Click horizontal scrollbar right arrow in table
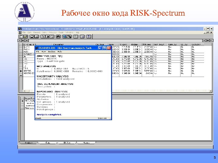The height and width of the screenshot is (163, 218). coord(210,91)
